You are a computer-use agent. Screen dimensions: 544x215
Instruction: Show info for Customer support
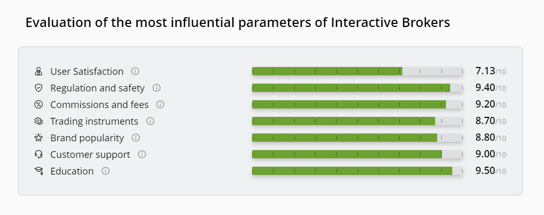click(142, 154)
